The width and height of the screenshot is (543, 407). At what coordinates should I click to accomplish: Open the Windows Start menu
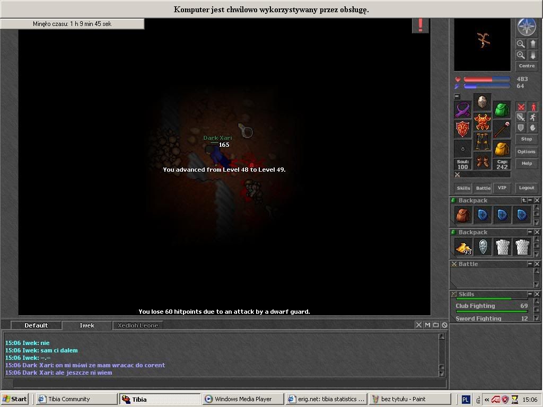[x=15, y=399]
